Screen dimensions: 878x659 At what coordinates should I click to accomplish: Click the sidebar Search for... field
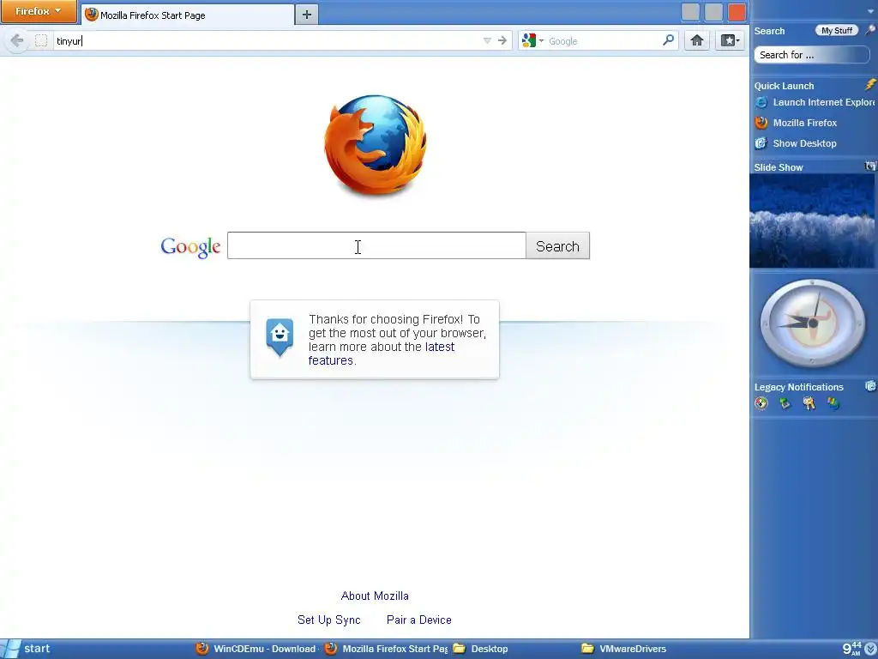tap(811, 55)
